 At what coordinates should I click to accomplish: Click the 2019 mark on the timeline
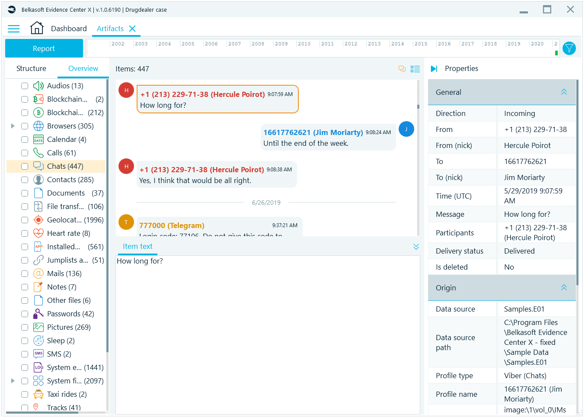[514, 44]
